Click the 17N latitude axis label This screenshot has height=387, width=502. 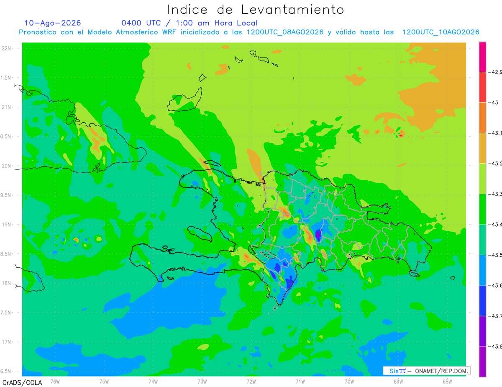pyautogui.click(x=7, y=342)
